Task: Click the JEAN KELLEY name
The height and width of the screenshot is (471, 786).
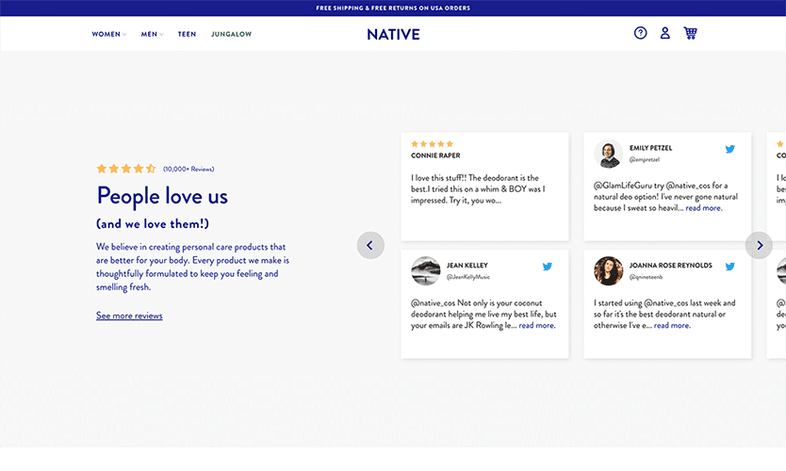Action: pos(467,265)
